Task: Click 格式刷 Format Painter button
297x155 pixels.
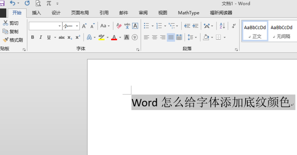Action: pyautogui.click(x=13, y=40)
